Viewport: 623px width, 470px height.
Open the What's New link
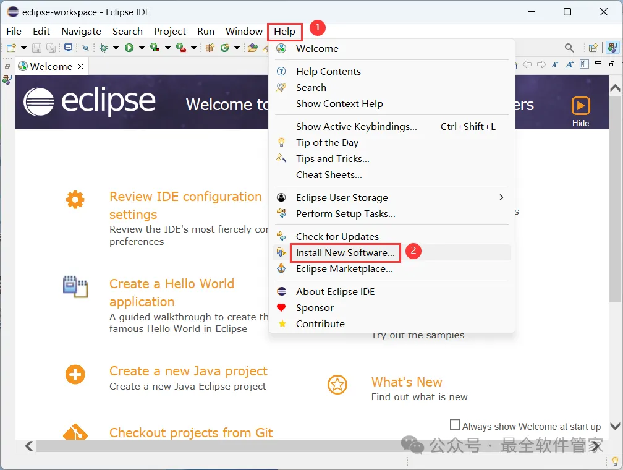tap(407, 382)
